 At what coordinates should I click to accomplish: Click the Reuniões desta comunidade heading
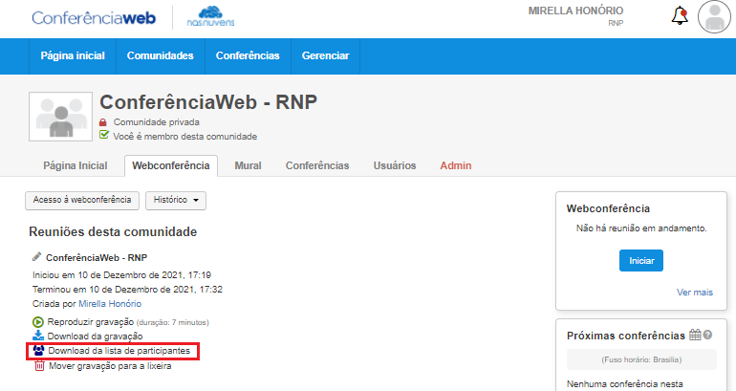pyautogui.click(x=113, y=232)
